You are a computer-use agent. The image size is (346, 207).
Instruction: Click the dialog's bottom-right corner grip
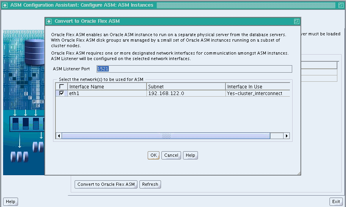coord(299,173)
